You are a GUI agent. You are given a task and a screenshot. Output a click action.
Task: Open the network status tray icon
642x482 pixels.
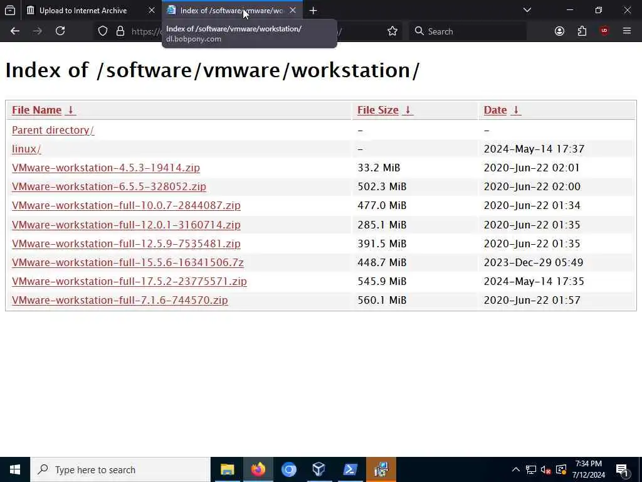[531, 469]
